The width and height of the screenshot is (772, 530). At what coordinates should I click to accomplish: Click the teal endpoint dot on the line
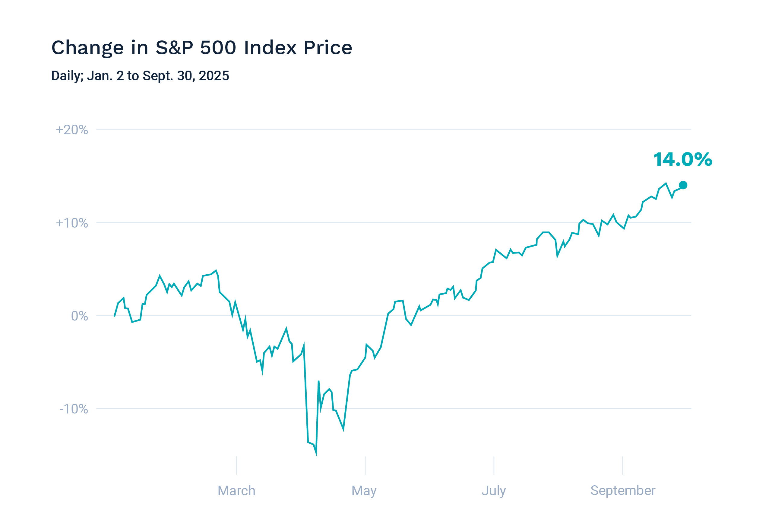coord(683,185)
